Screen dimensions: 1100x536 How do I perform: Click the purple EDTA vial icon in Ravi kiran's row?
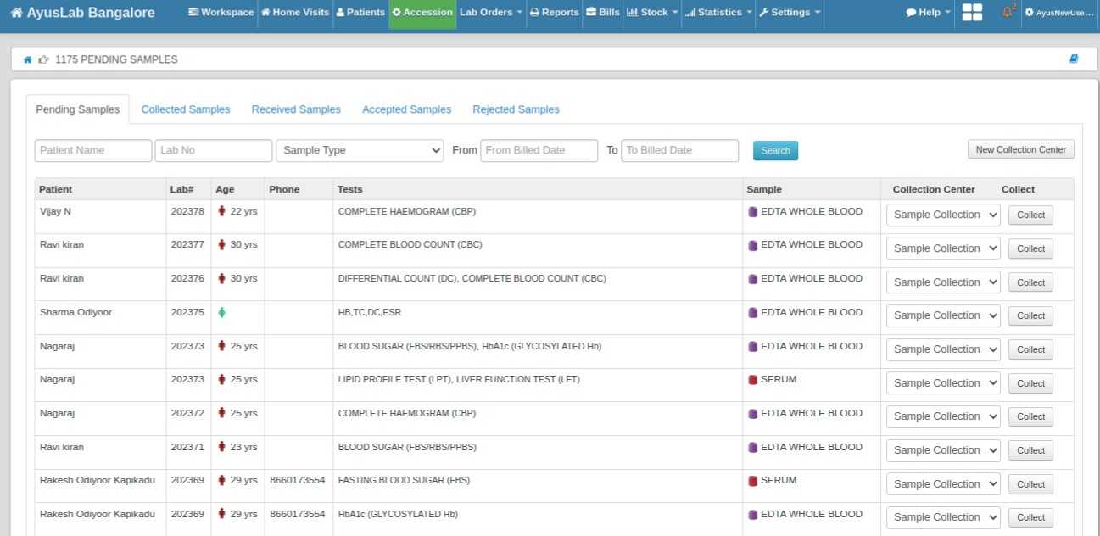752,244
